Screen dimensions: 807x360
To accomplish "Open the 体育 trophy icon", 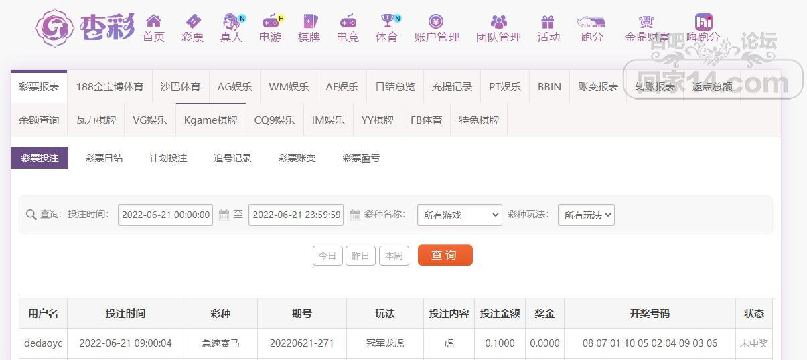I will click(387, 21).
